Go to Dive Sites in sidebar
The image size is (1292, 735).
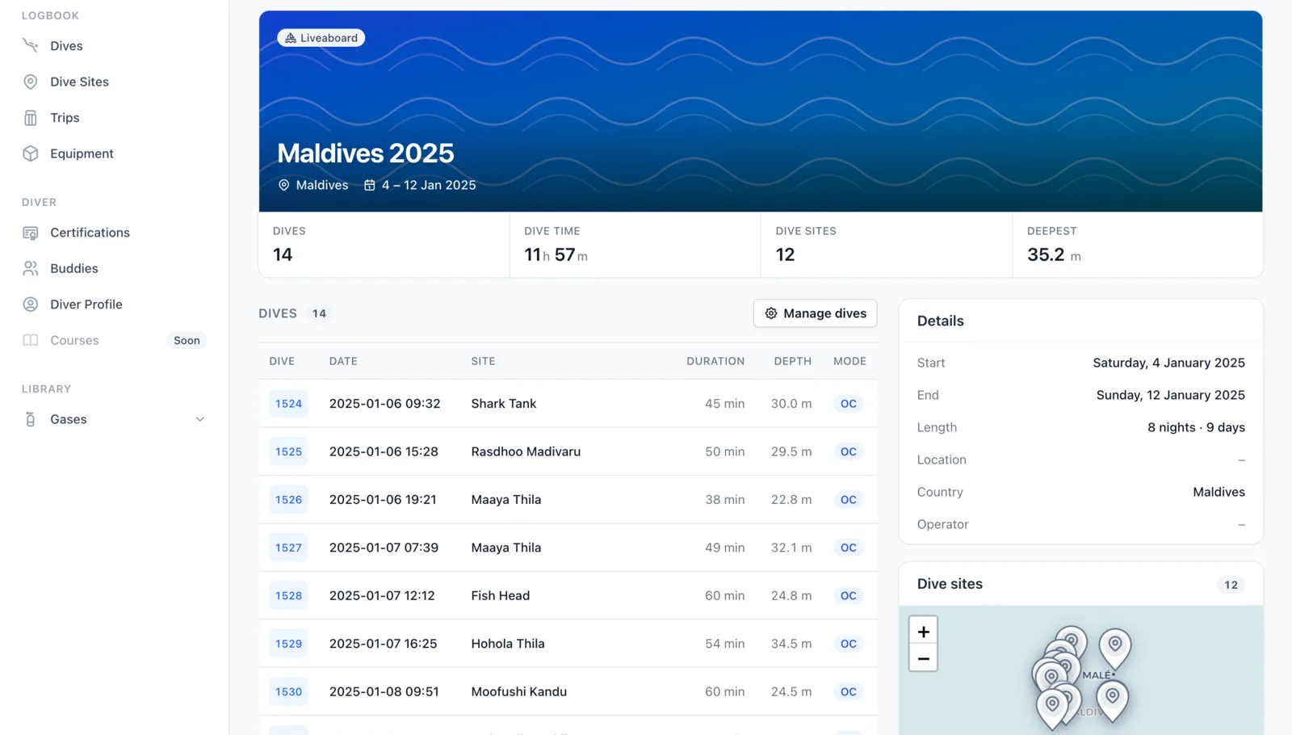click(x=79, y=82)
